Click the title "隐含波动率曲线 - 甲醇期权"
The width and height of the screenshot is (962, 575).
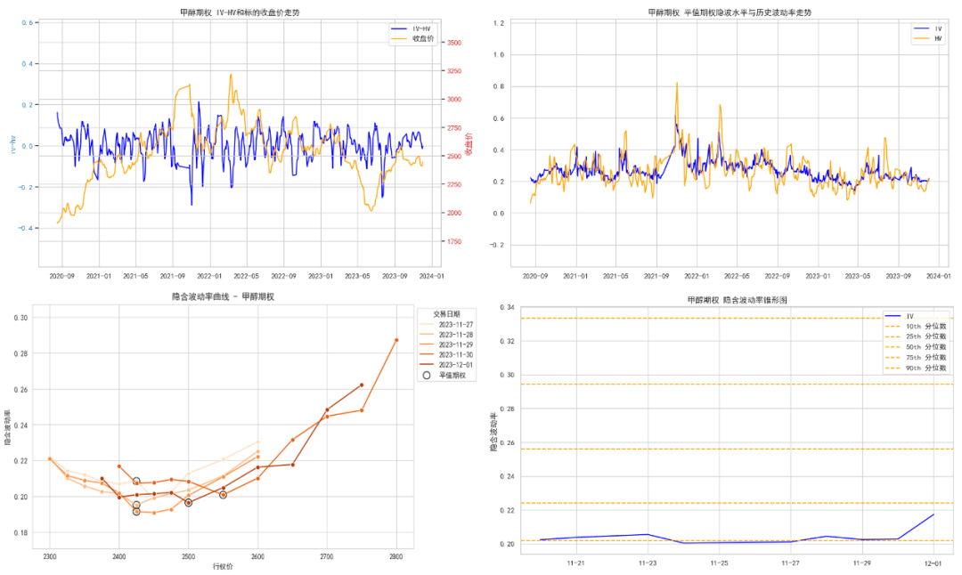[223, 296]
